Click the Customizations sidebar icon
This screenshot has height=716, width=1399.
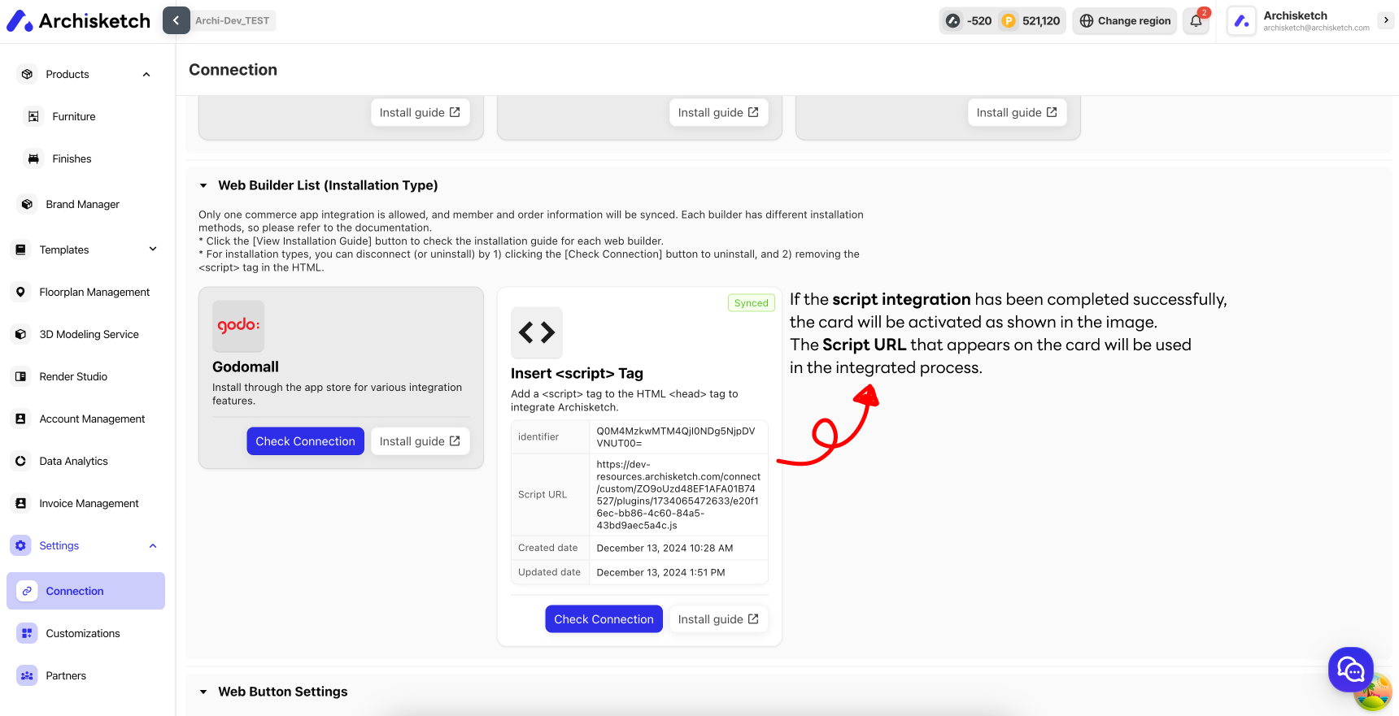28,633
